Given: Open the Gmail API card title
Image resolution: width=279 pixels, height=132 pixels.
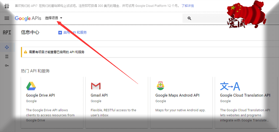Looking at the screenshot, I should (99, 95).
